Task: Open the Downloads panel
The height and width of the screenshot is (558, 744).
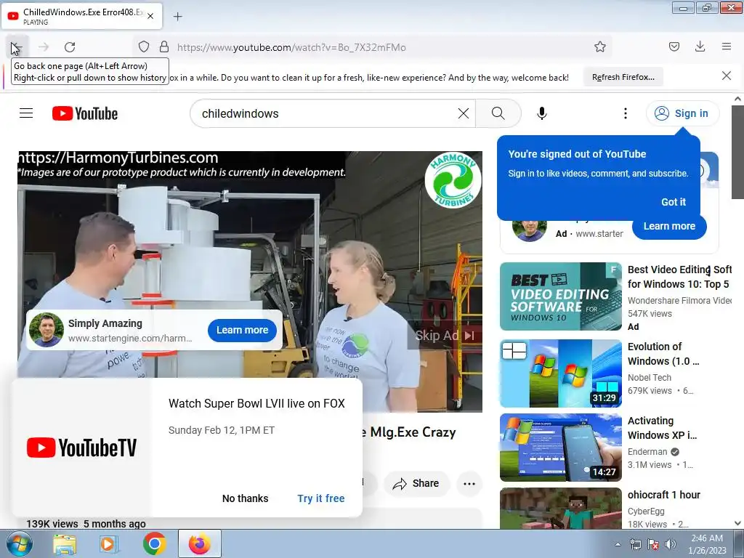Action: point(700,46)
